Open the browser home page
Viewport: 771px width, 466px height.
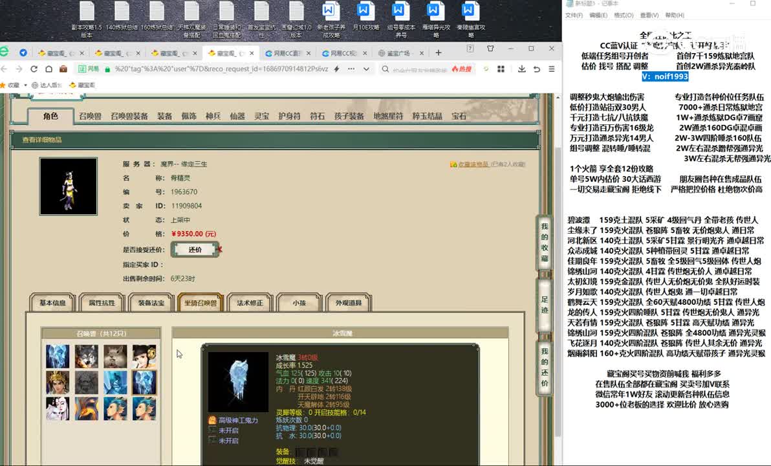[49, 69]
